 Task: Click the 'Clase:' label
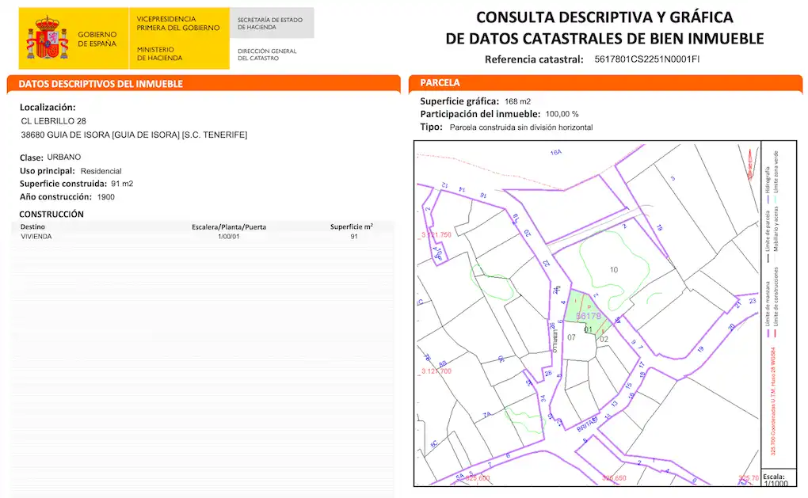[x=32, y=158]
